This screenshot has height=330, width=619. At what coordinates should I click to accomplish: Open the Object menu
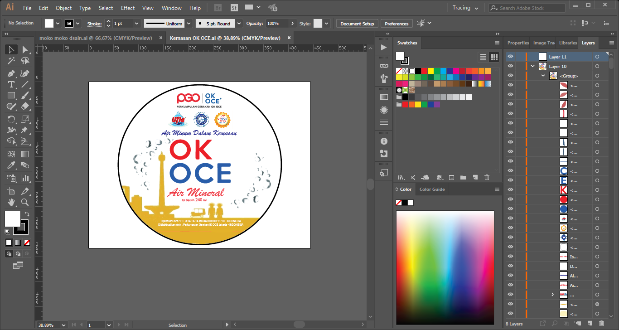(x=63, y=8)
